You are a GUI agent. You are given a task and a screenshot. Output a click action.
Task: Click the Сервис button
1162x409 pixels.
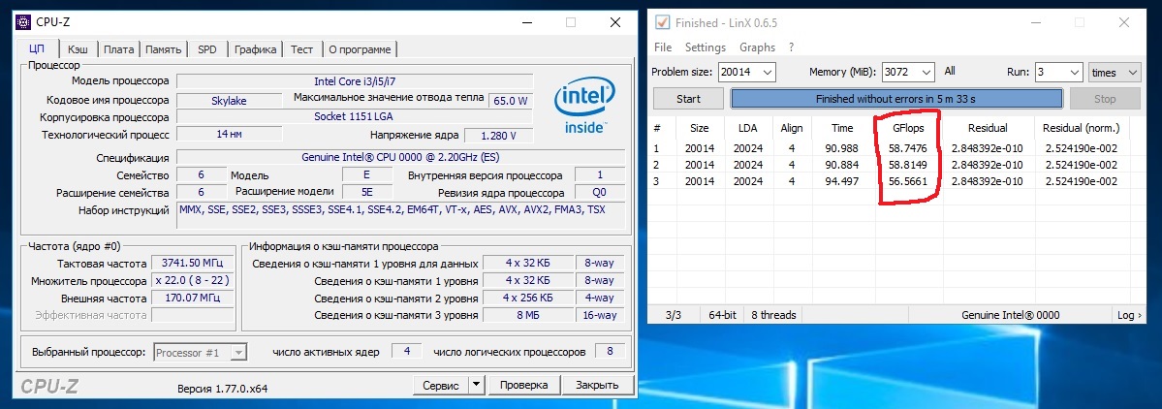coord(441,386)
